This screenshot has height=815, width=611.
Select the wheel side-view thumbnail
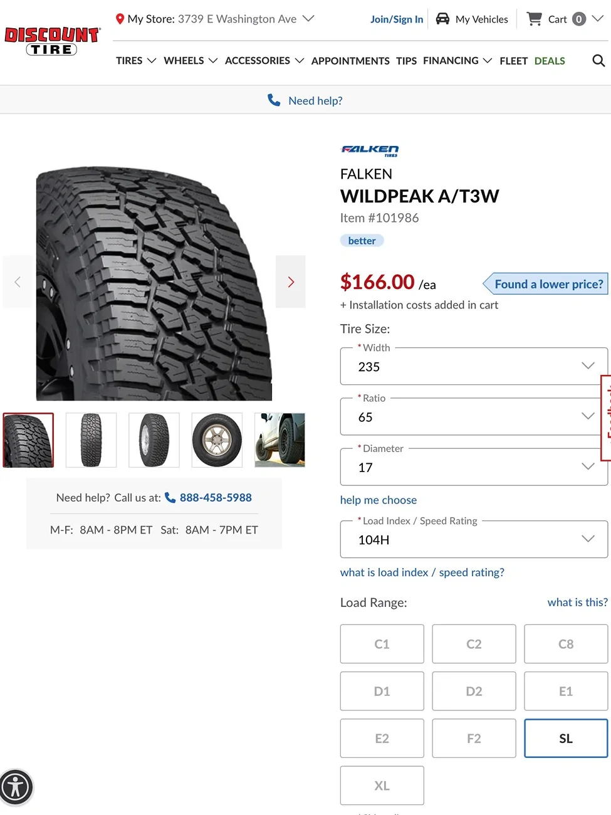pyautogui.click(x=217, y=440)
